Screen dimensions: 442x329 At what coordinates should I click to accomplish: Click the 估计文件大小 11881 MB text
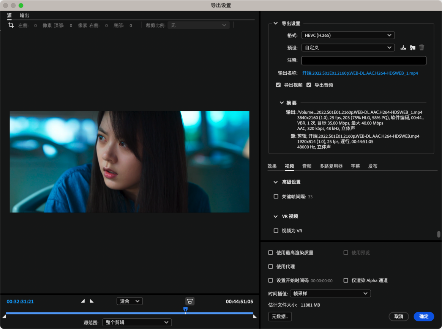294,305
